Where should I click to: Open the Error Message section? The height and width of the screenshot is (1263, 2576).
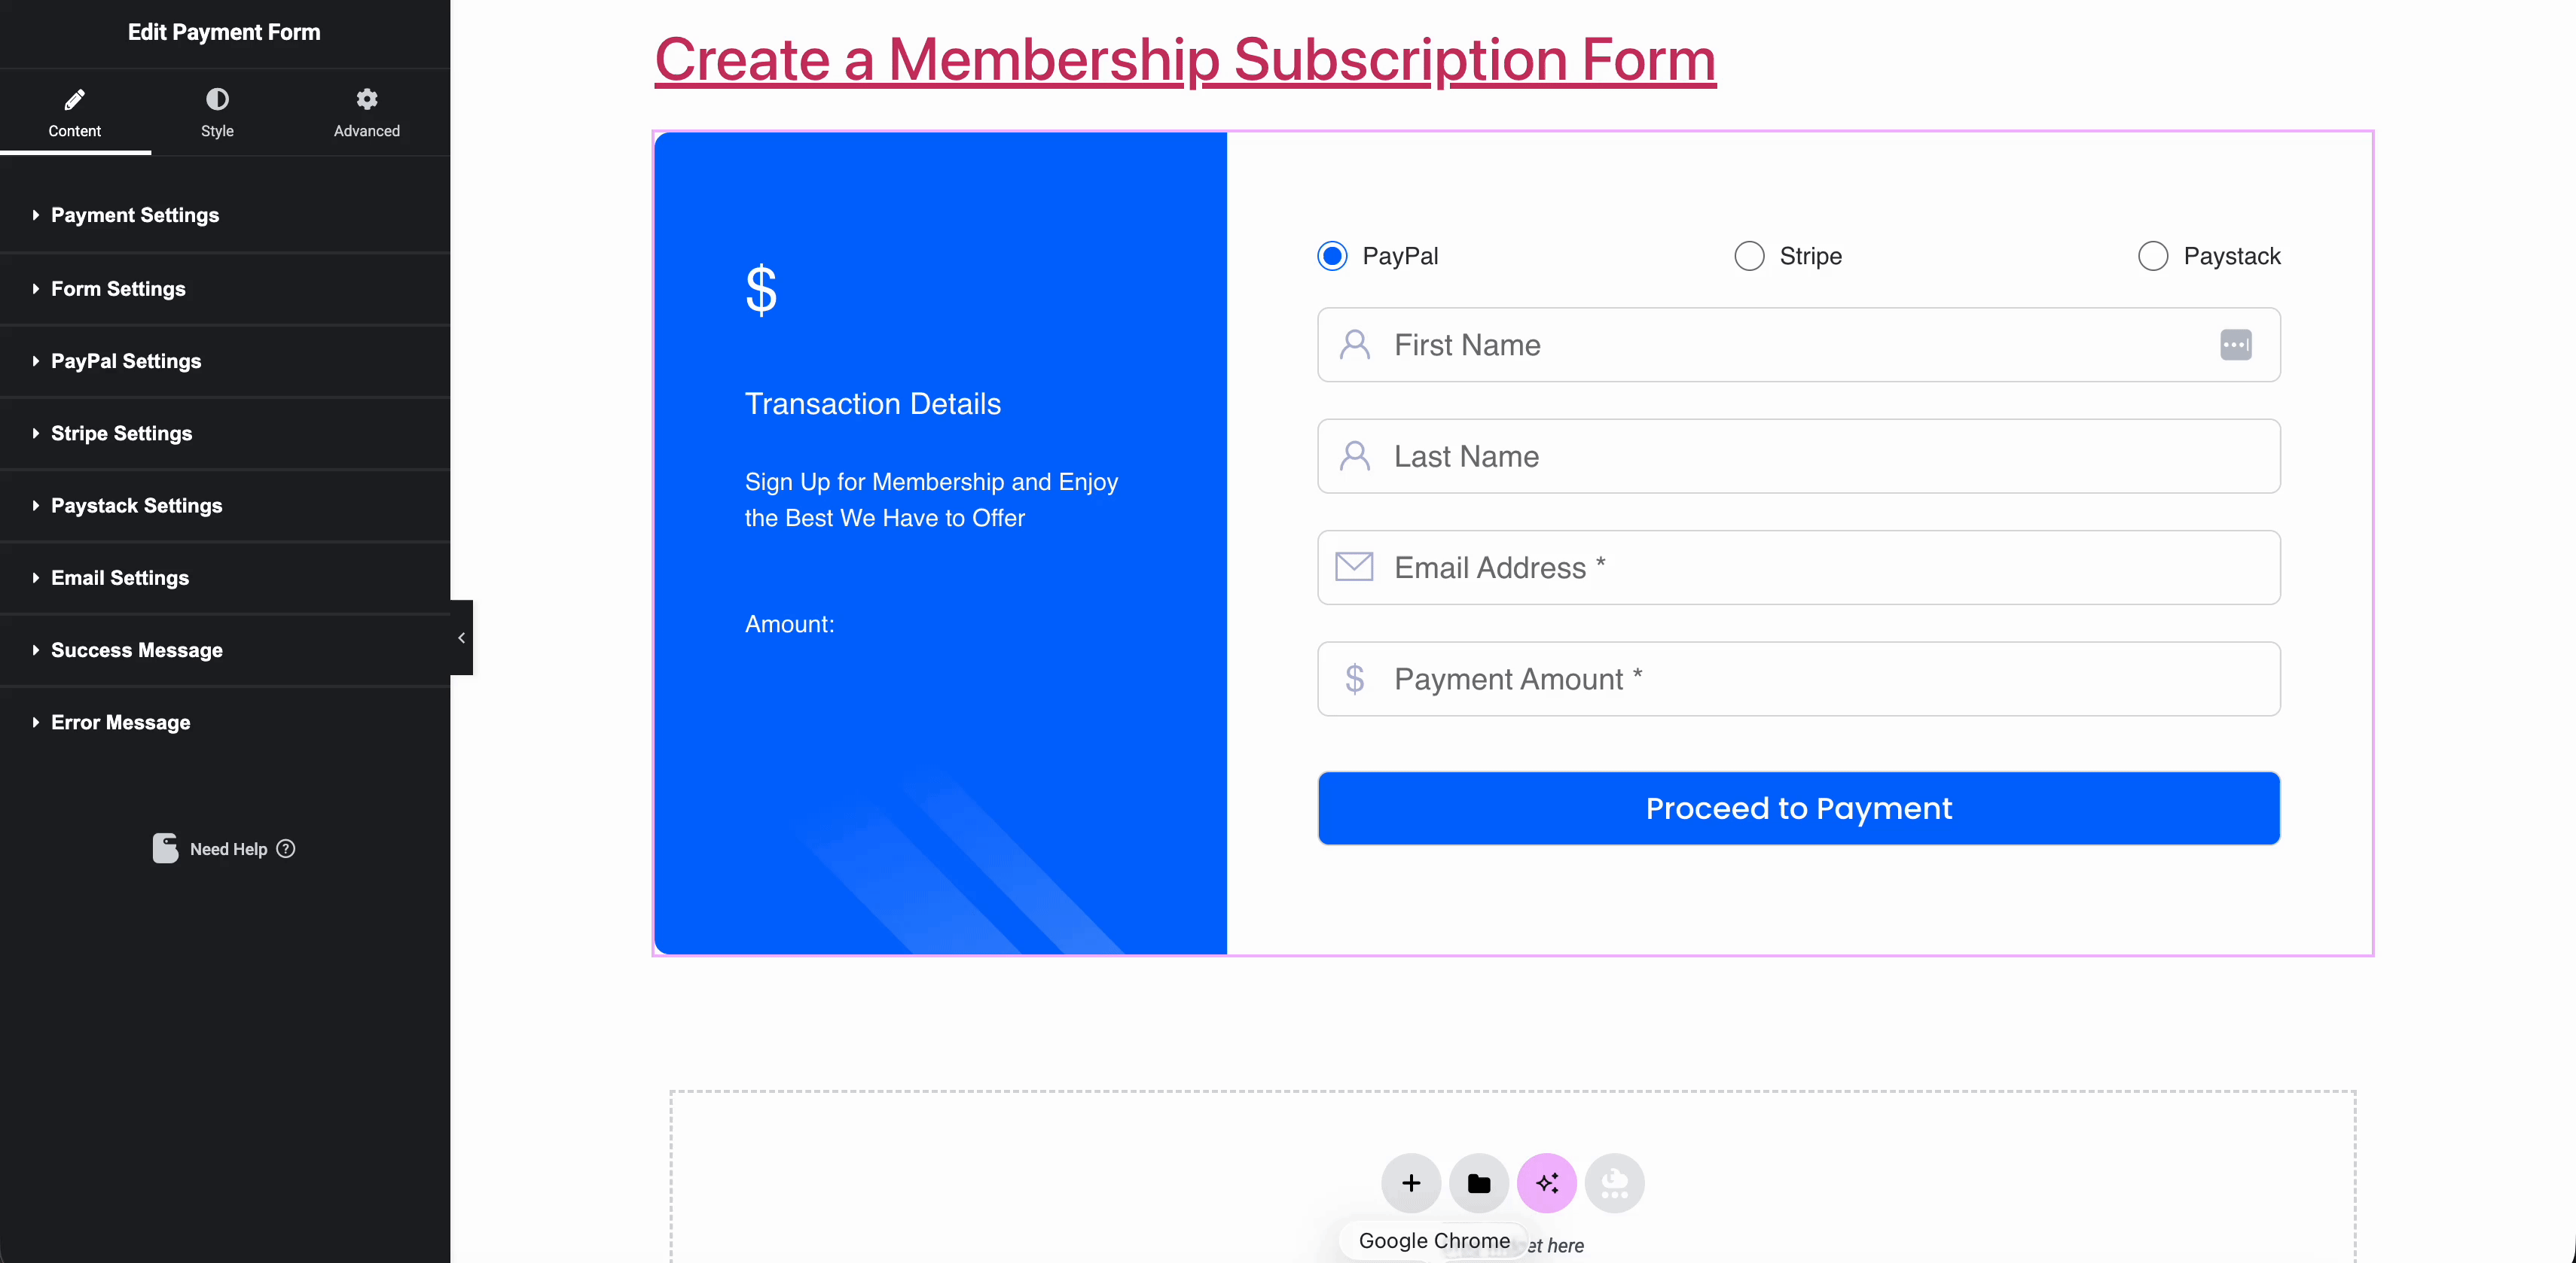coord(120,723)
